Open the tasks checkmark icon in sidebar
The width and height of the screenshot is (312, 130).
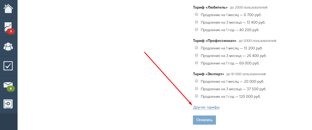[8, 66]
